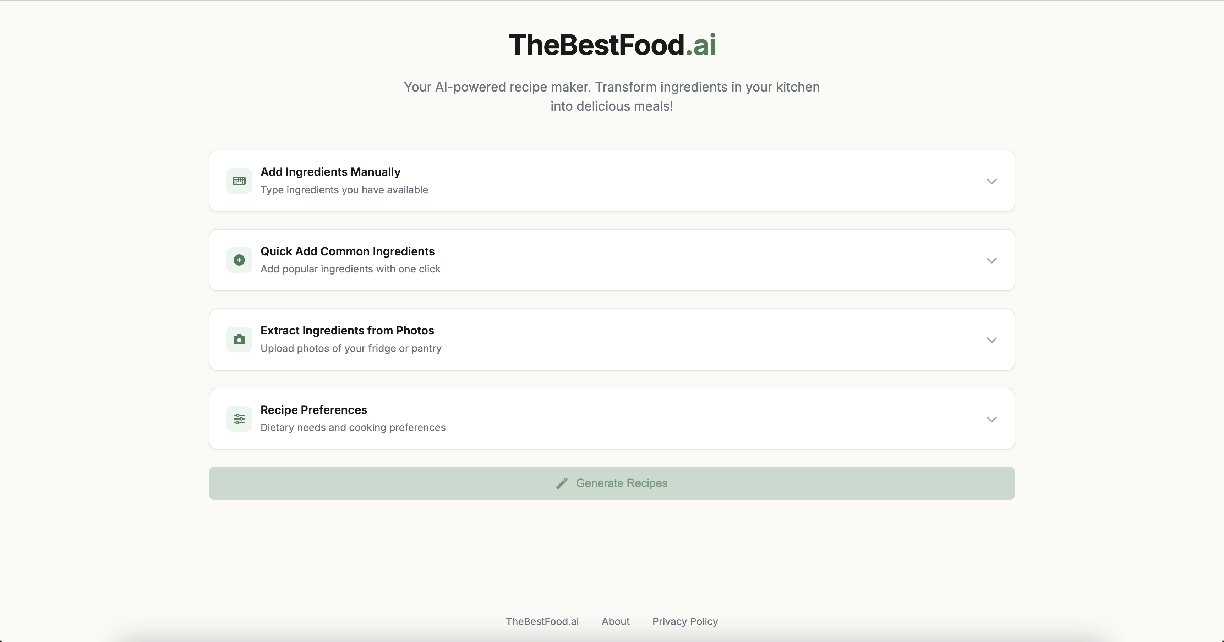
Task: Open the Recipe Preferences heading
Action: point(313,410)
